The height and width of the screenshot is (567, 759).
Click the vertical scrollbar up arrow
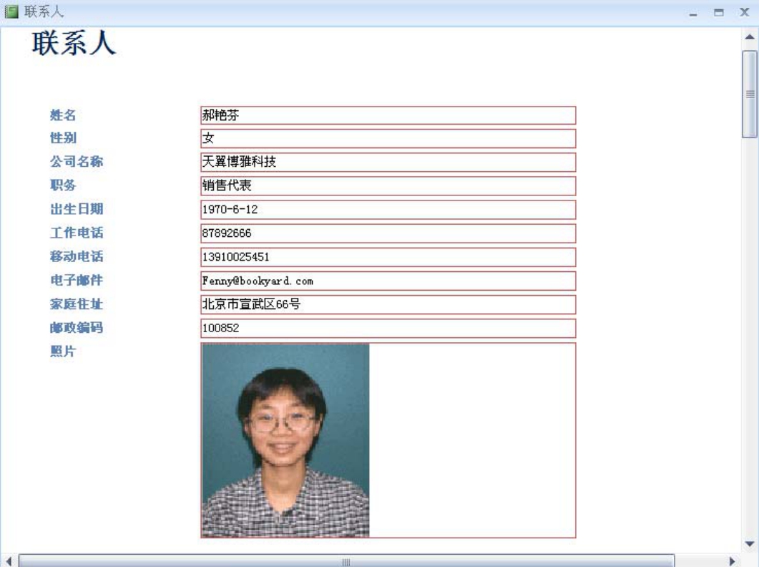pyautogui.click(x=749, y=37)
